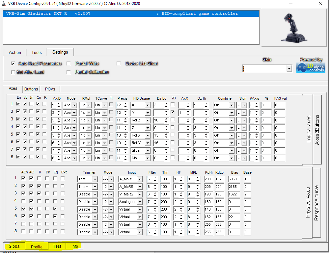This screenshot has width=329, height=253.
Task: Click Thr field for physical axis 4
Action: click(165, 202)
